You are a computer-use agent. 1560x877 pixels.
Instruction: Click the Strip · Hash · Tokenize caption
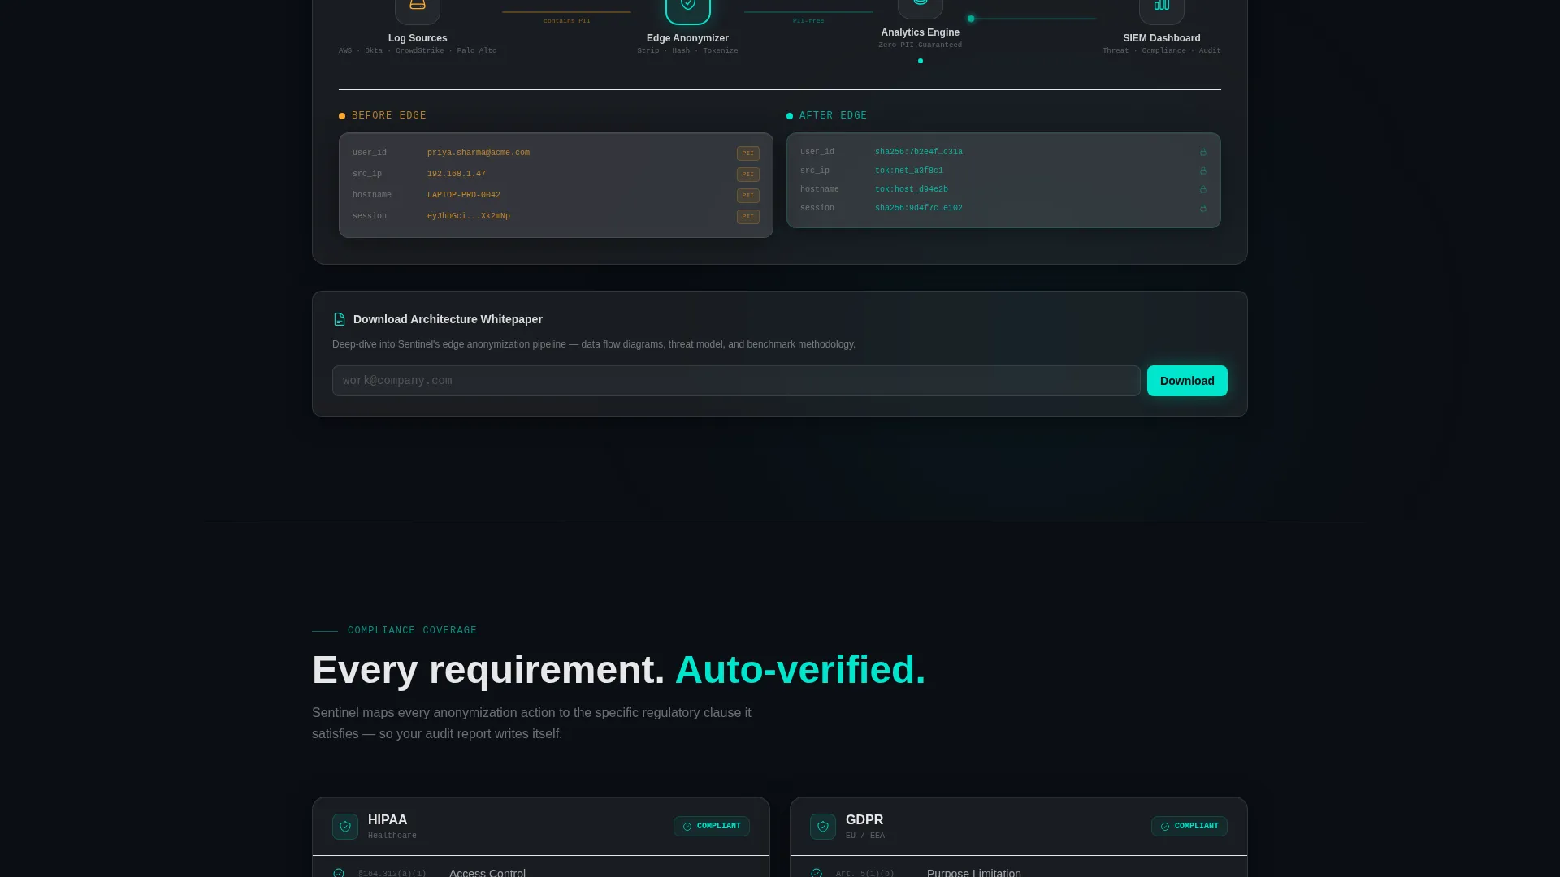click(687, 51)
